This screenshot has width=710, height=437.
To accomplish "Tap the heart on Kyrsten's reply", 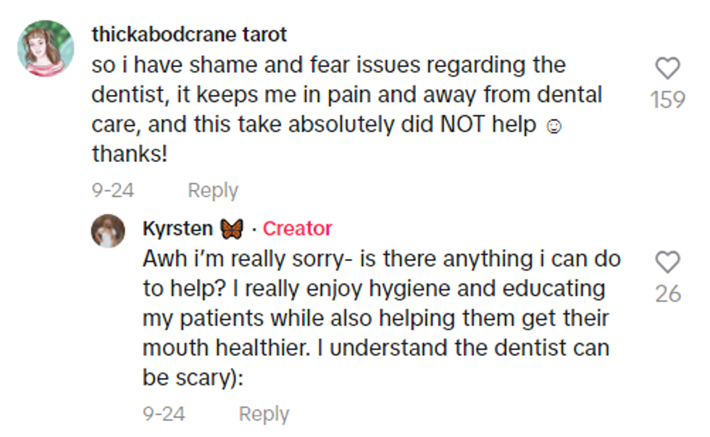I will [667, 262].
